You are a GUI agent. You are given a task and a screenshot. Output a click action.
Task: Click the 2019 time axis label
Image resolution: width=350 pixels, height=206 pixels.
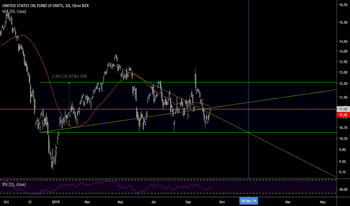(x=56, y=202)
